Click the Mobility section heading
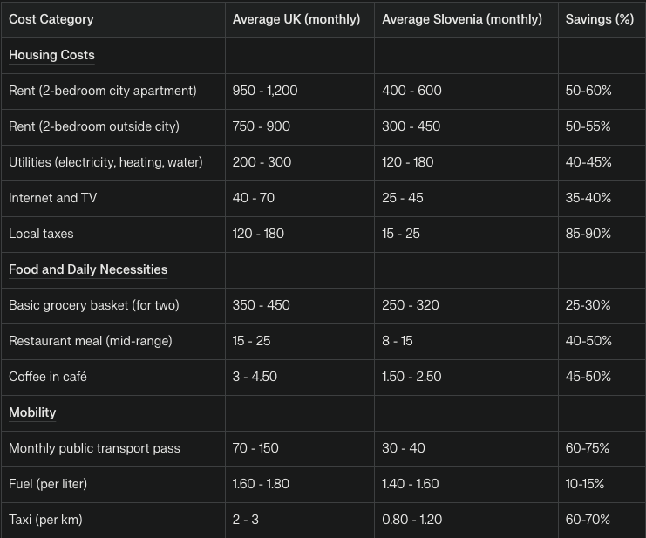The width and height of the screenshot is (646, 538). coord(32,412)
